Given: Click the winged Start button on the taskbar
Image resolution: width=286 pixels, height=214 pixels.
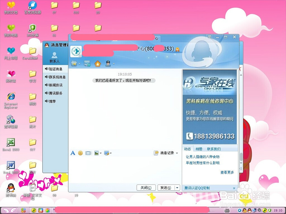Looking at the screenshot, I should (x=9, y=210).
